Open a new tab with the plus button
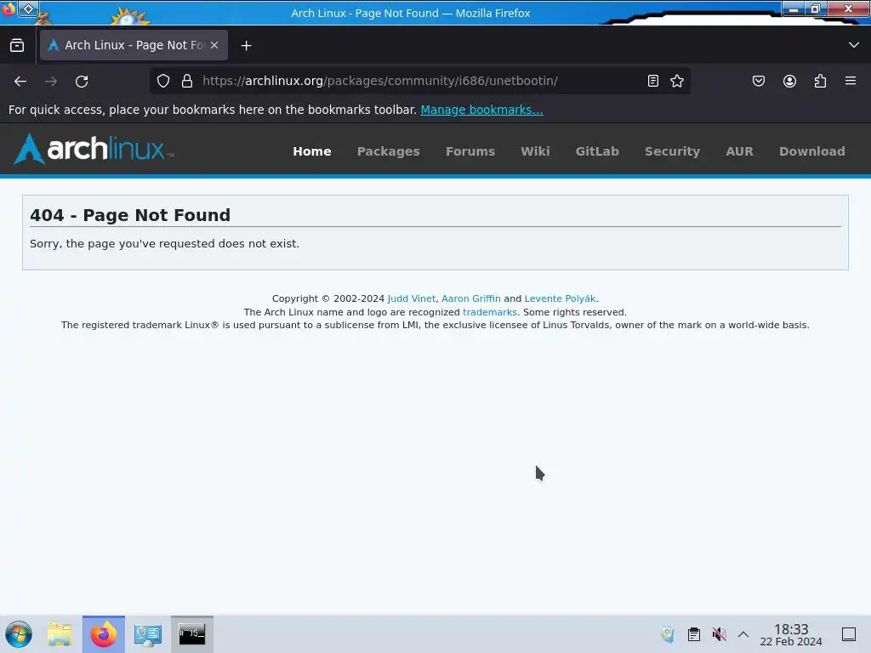 (x=246, y=46)
